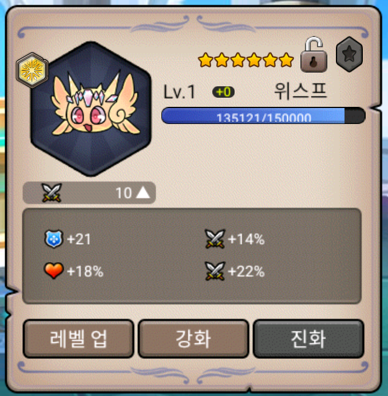
Task: Toggle the padlock lock icon
Action: click(x=314, y=54)
